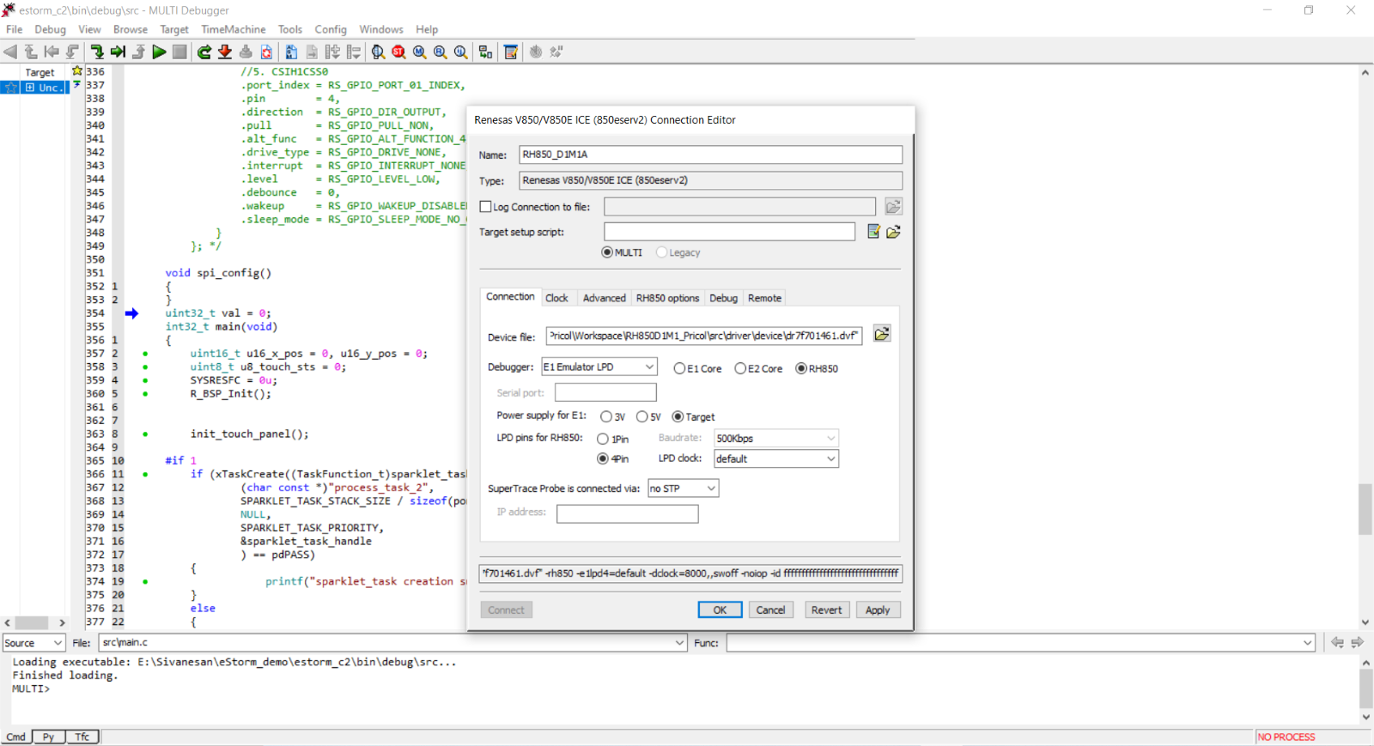The width and height of the screenshot is (1374, 746).
Task: Click the gray Halt square icon
Action: [x=179, y=52]
